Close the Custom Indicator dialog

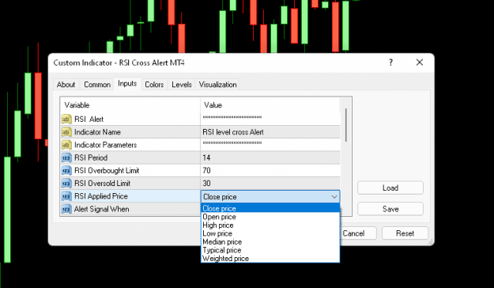420,63
